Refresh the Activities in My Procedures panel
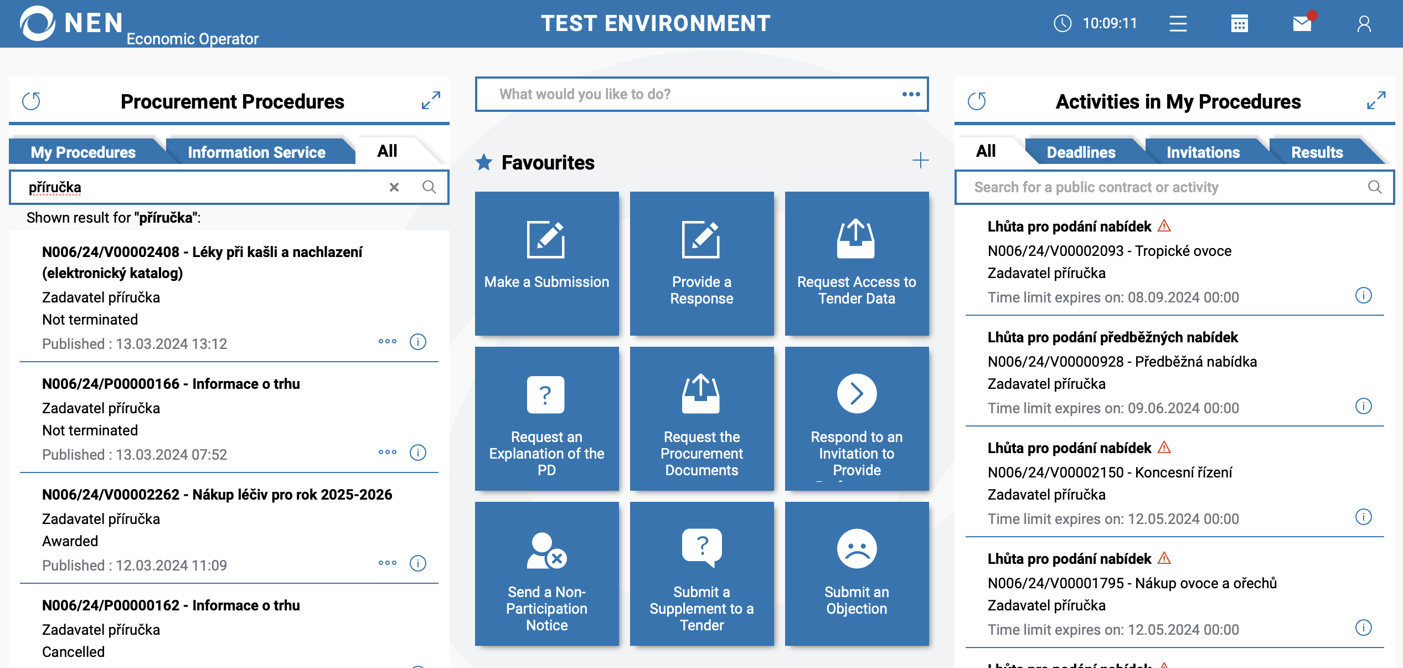 click(x=977, y=101)
